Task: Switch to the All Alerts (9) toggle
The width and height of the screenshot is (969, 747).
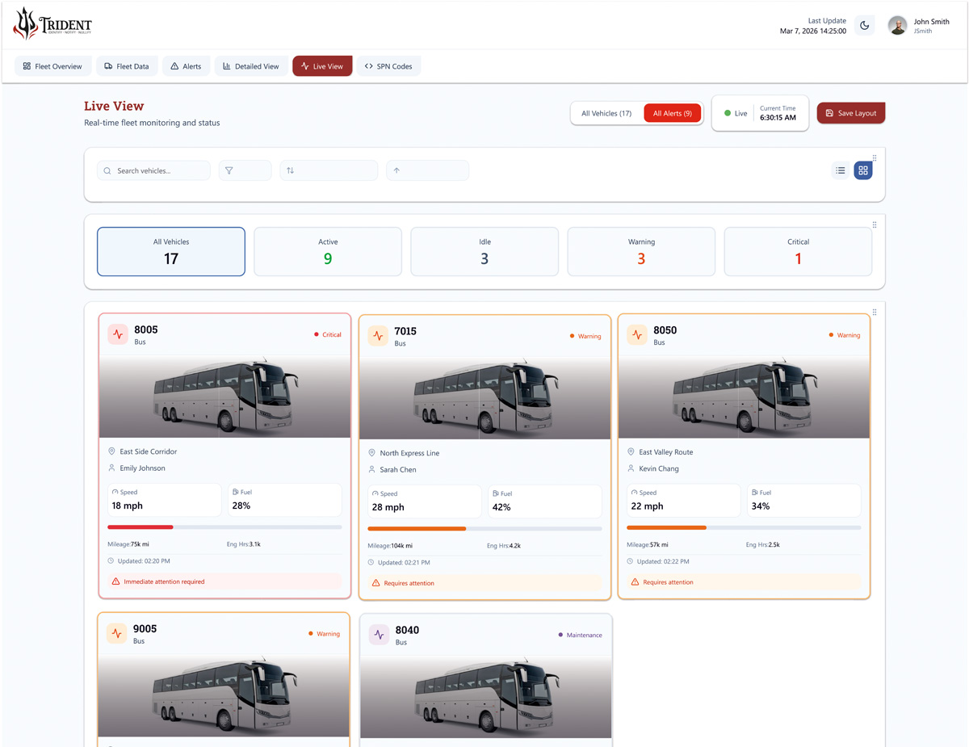Action: tap(672, 113)
